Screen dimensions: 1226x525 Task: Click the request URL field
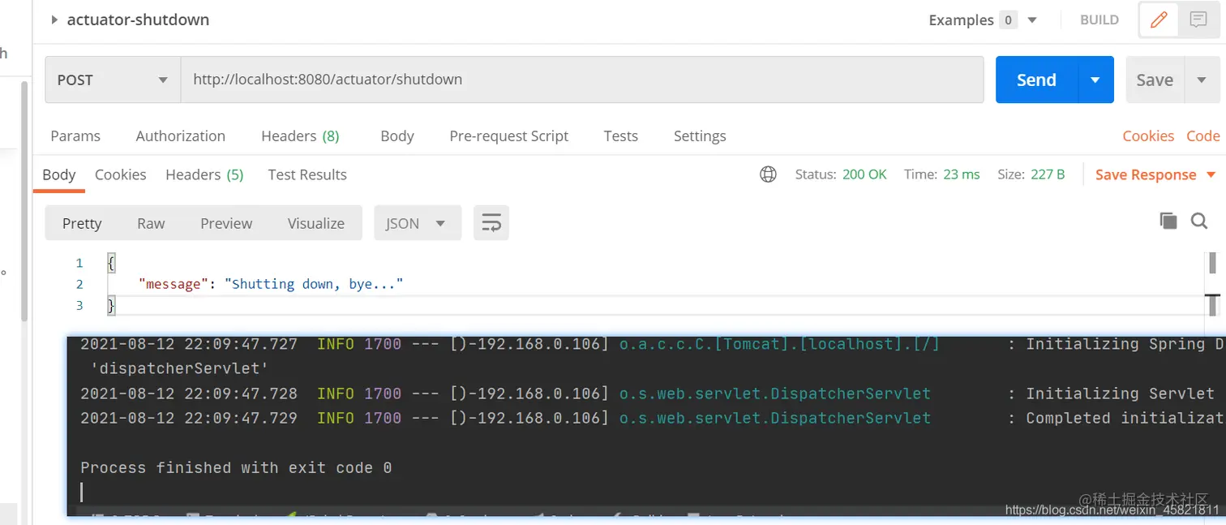(581, 80)
